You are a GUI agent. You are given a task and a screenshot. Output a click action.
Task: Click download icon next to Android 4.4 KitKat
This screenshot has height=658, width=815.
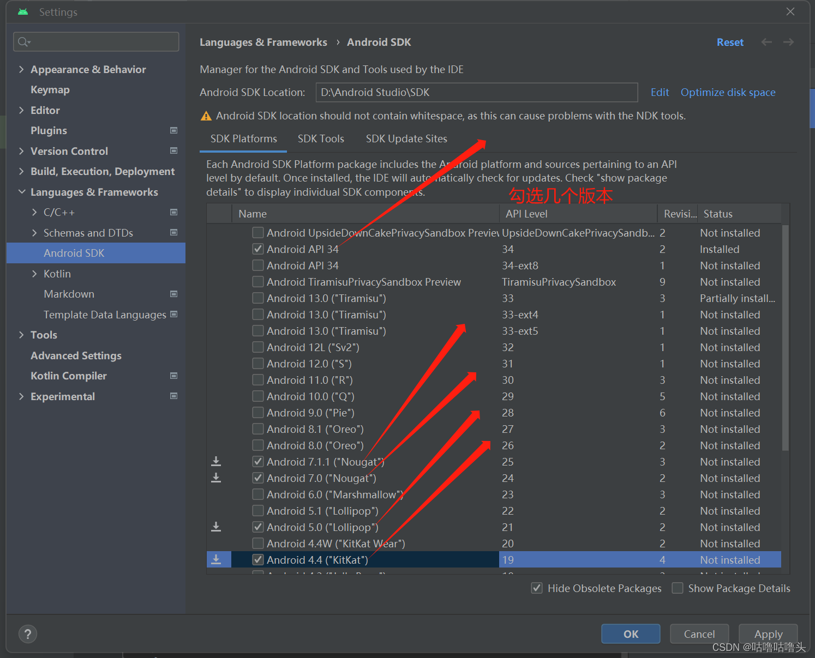(x=216, y=560)
